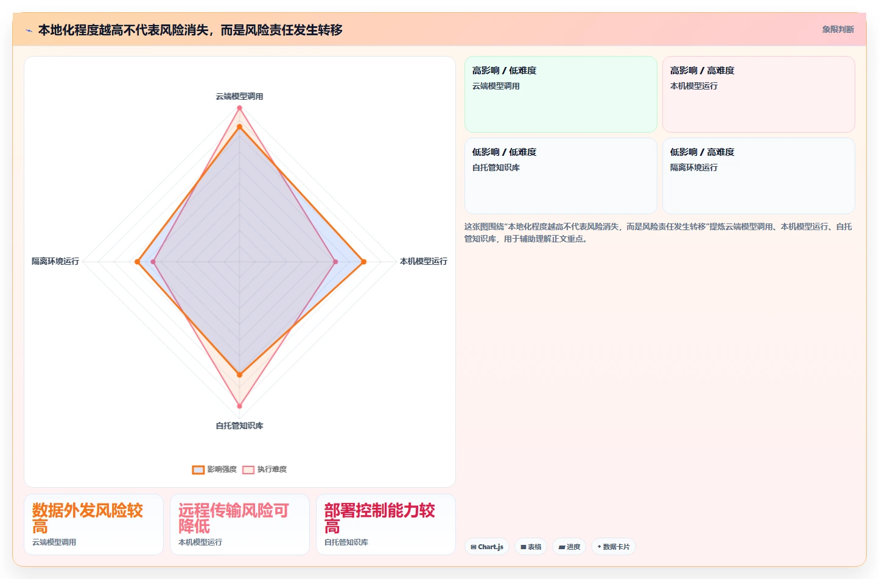Viewport: 879px width, 579px height.
Task: Click the pink data point at 自托管知识库 bottom
Action: point(239,406)
